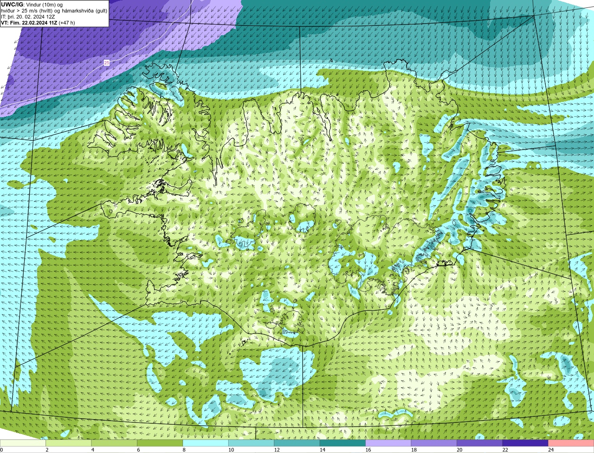The image size is (594, 453).
Task: Click the legend scale value '12'
Action: click(277, 449)
